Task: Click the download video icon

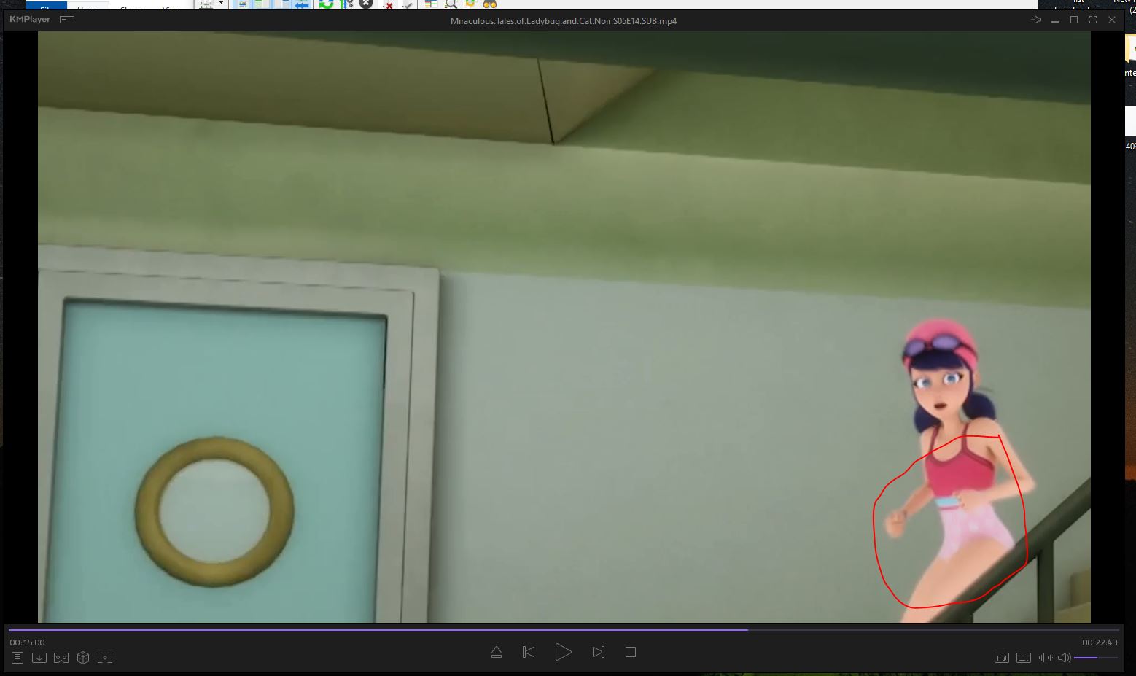Action: (x=39, y=658)
